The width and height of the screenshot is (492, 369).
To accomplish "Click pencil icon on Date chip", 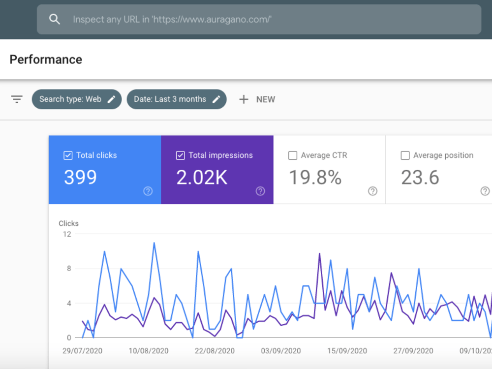I will coord(216,99).
